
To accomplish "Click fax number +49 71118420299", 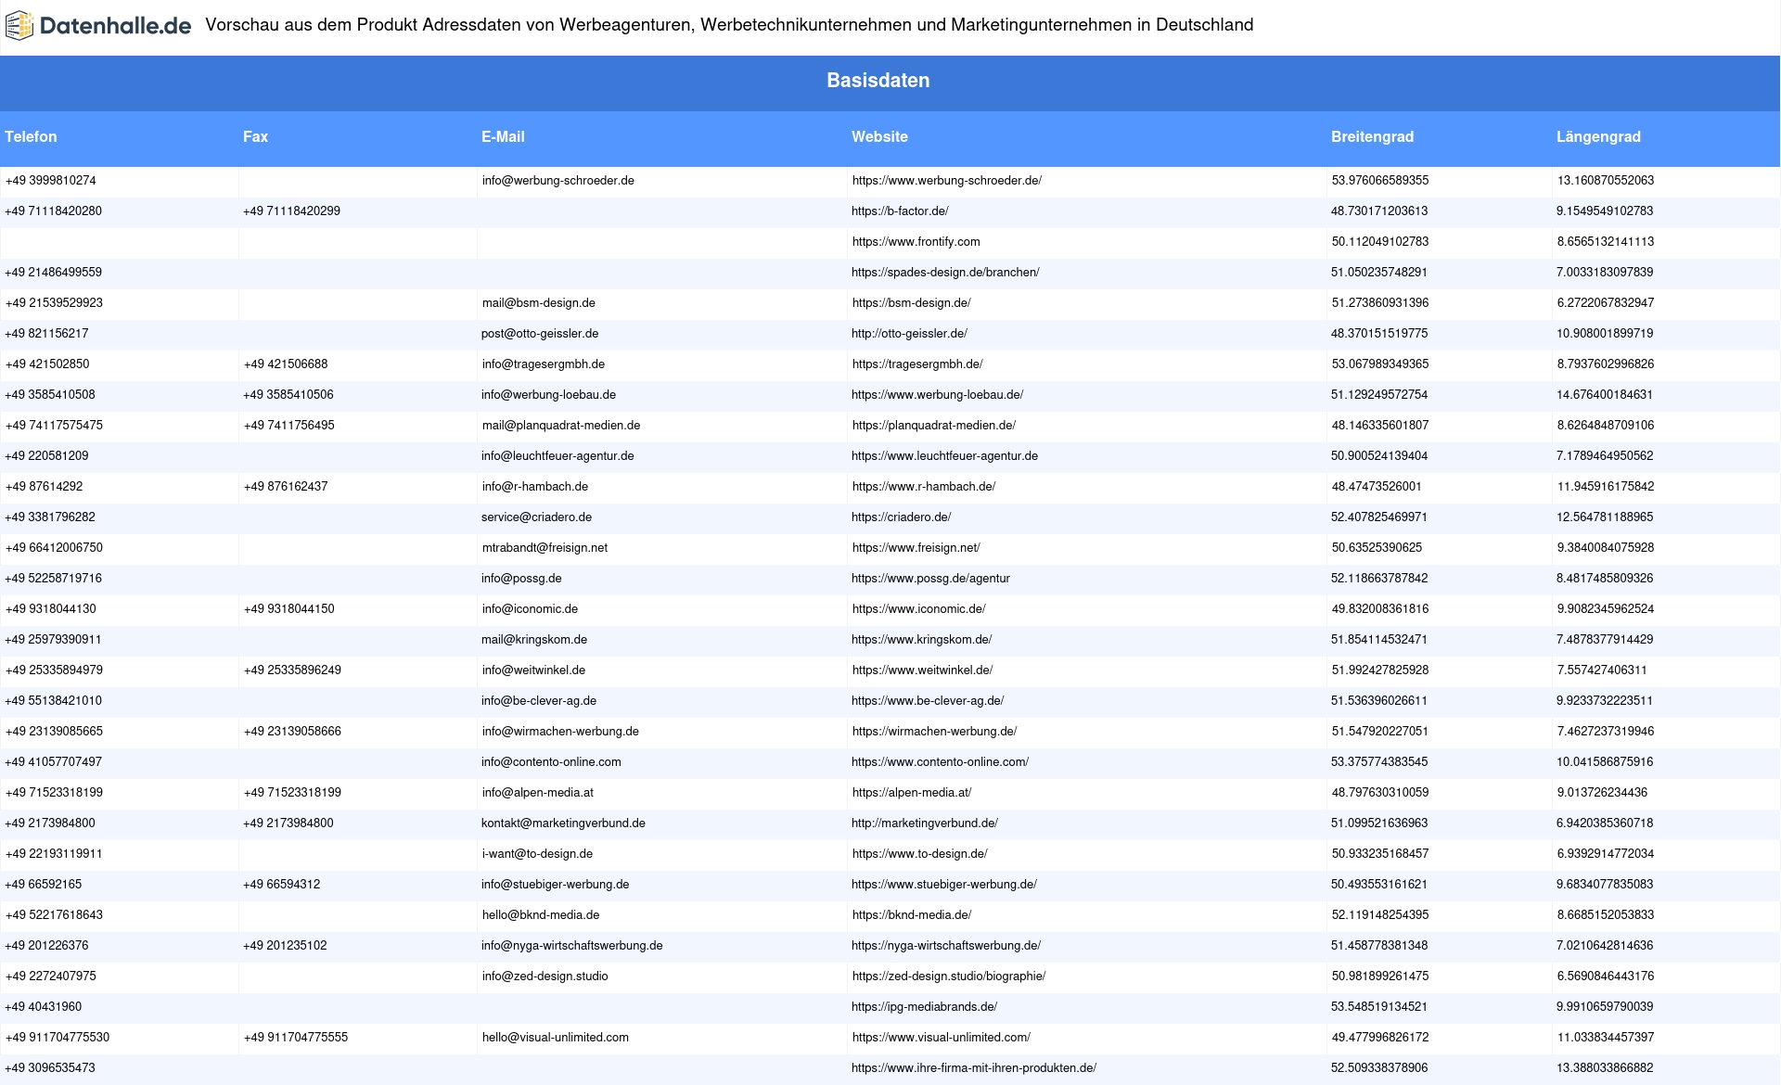I will tap(291, 211).
